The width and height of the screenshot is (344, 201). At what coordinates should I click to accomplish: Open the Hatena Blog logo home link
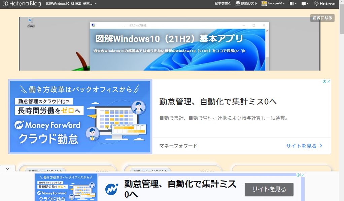point(22,3)
